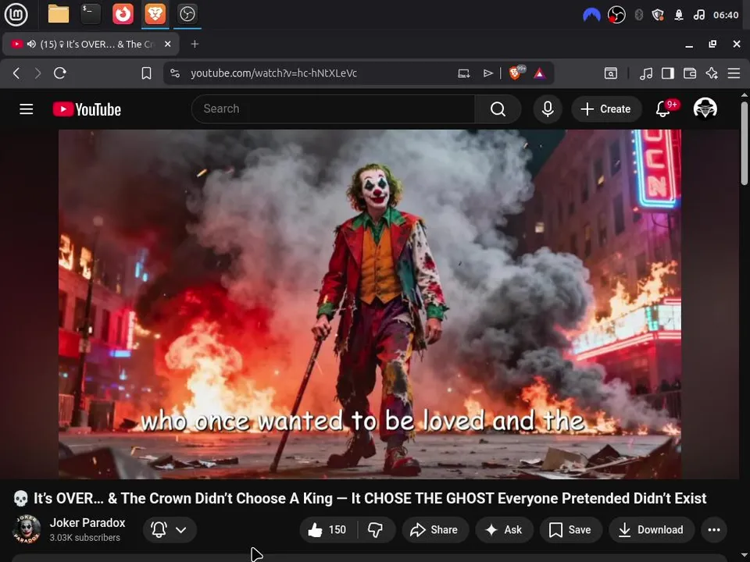Screen dimensions: 750x562
Task: Open YouTube notifications bell
Action: click(663, 109)
